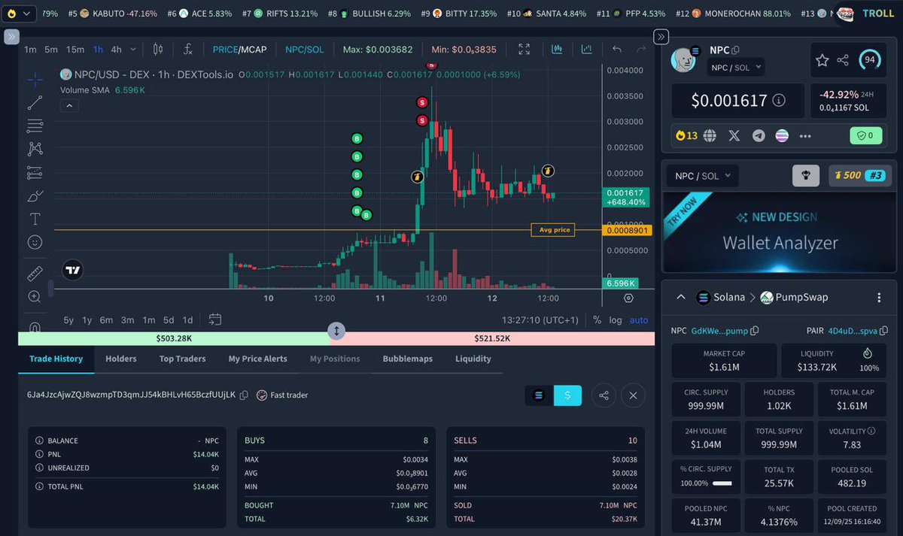Go to the Bubblemaps tab
Viewport: 903px width, 536px height.
[x=408, y=359]
